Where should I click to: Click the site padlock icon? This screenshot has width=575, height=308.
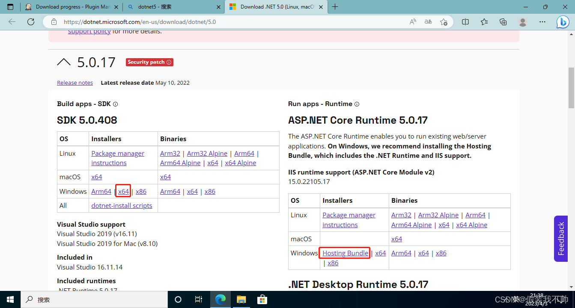(54, 22)
